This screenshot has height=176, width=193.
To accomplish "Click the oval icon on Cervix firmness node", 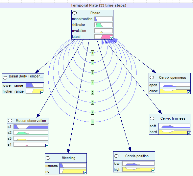I will 152,118.
